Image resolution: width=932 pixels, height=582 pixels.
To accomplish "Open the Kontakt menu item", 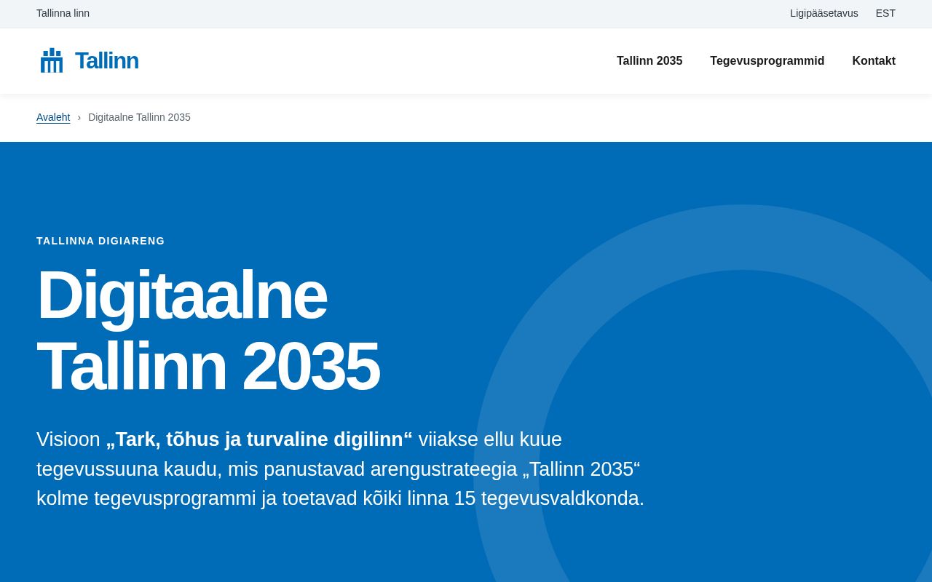I will pyautogui.click(x=874, y=61).
